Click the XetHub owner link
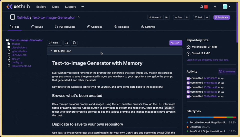 [x=23, y=17]
